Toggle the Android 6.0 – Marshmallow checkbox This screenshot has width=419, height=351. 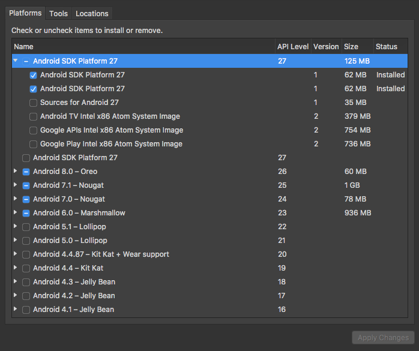(26, 213)
